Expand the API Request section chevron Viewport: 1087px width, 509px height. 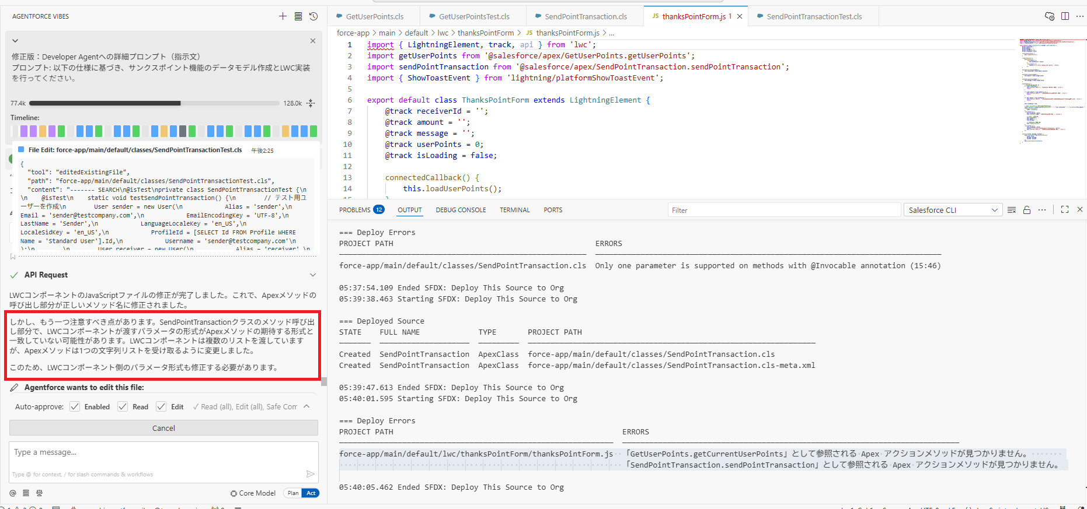click(312, 275)
